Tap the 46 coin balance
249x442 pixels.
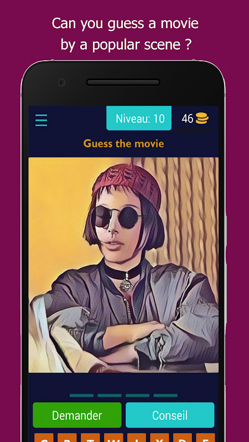click(x=188, y=119)
